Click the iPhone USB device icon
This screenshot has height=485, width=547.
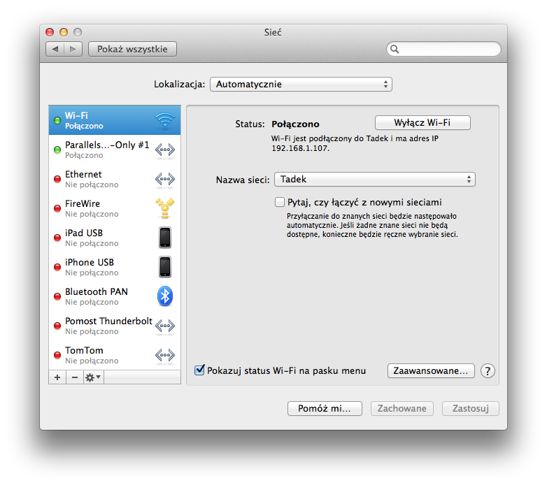164,267
